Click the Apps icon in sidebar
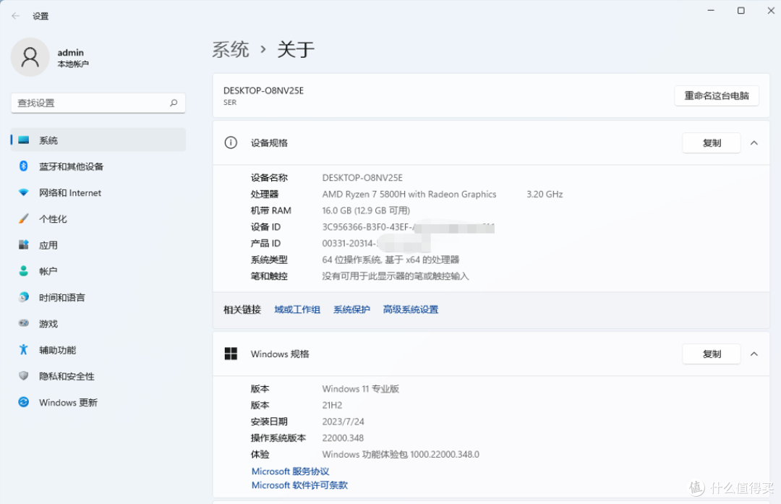Viewport: 781px width, 504px height. [x=23, y=244]
